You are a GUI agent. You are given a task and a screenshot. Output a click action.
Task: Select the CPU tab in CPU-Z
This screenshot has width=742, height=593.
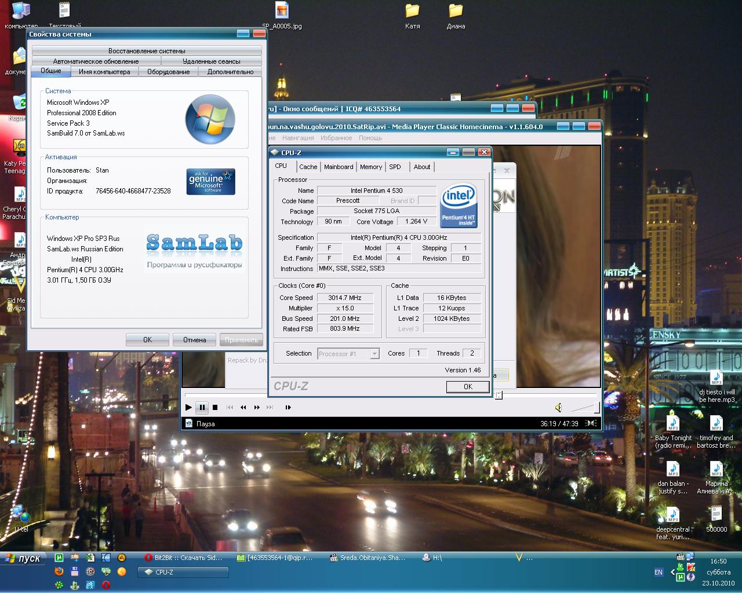coord(281,166)
